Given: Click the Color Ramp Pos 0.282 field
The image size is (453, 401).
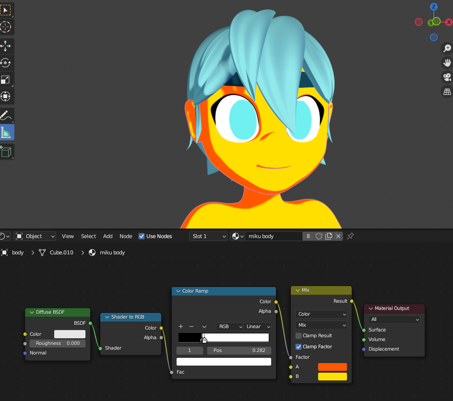Looking at the screenshot, I should (x=239, y=351).
